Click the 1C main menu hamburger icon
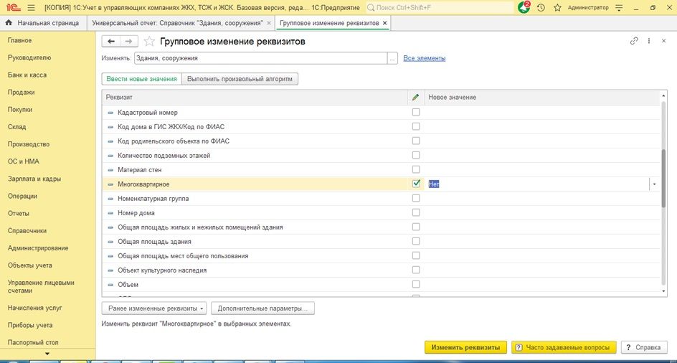Viewport: 677px width, 363px height. click(x=32, y=7)
